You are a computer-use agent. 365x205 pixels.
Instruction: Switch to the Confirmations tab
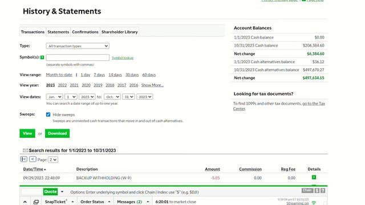point(85,32)
